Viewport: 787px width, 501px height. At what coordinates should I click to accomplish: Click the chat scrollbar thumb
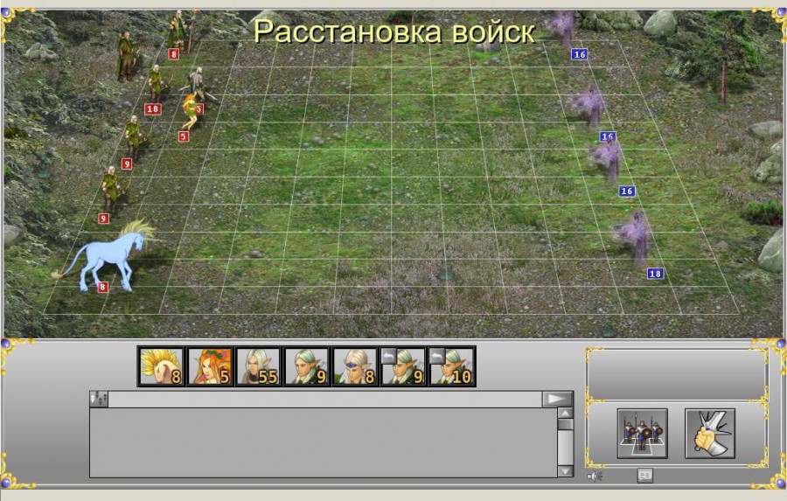coord(565,425)
